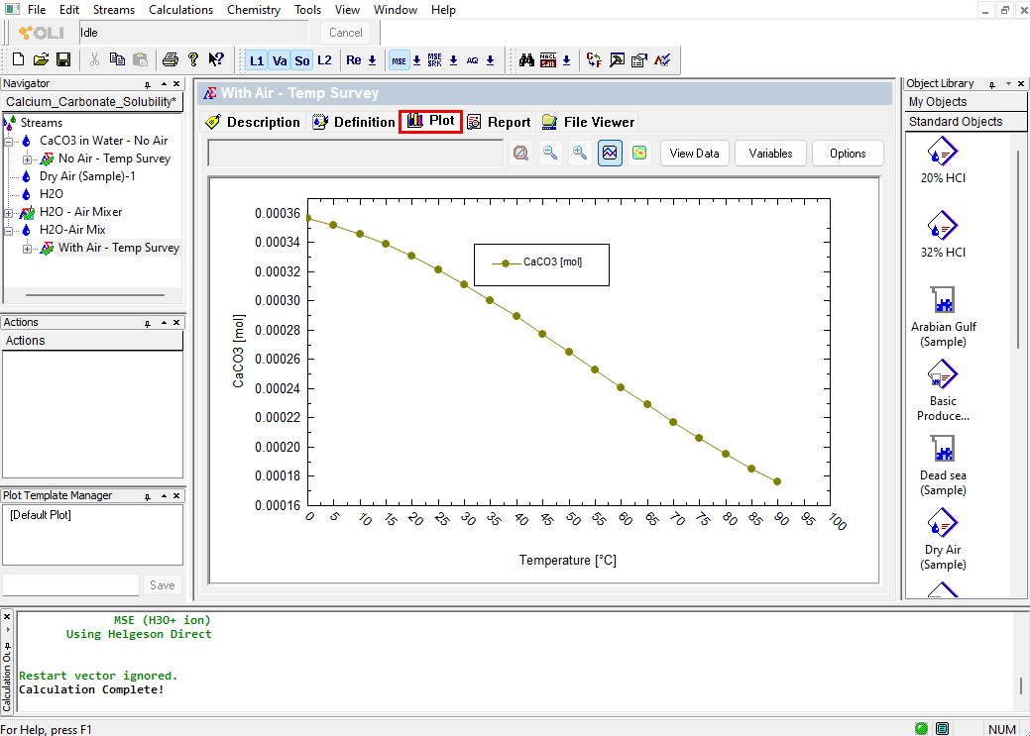This screenshot has height=736, width=1030.
Task: Switch to the File Viewer tab
Action: (589, 122)
